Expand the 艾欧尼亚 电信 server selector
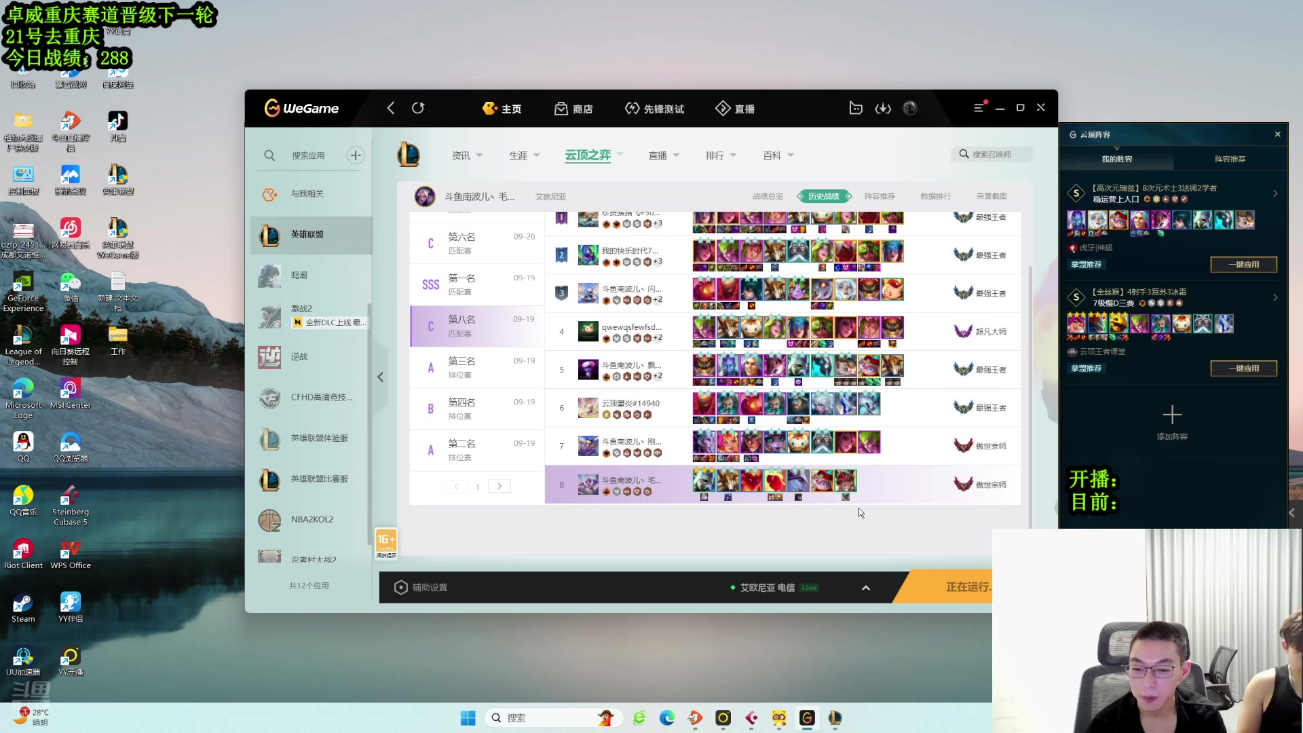 pos(866,588)
